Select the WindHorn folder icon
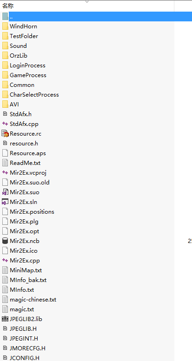Screen dimensions: 192x361 [5, 26]
